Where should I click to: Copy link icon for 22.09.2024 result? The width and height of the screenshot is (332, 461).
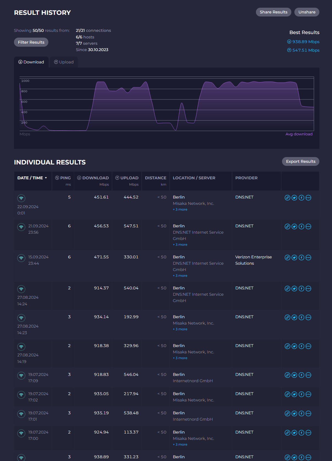[287, 198]
